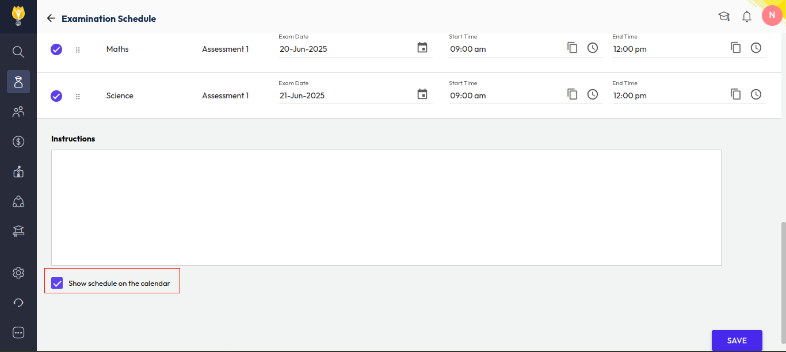Click the back arrow beside Examination Schedule
This screenshot has width=786, height=352.
tap(51, 18)
